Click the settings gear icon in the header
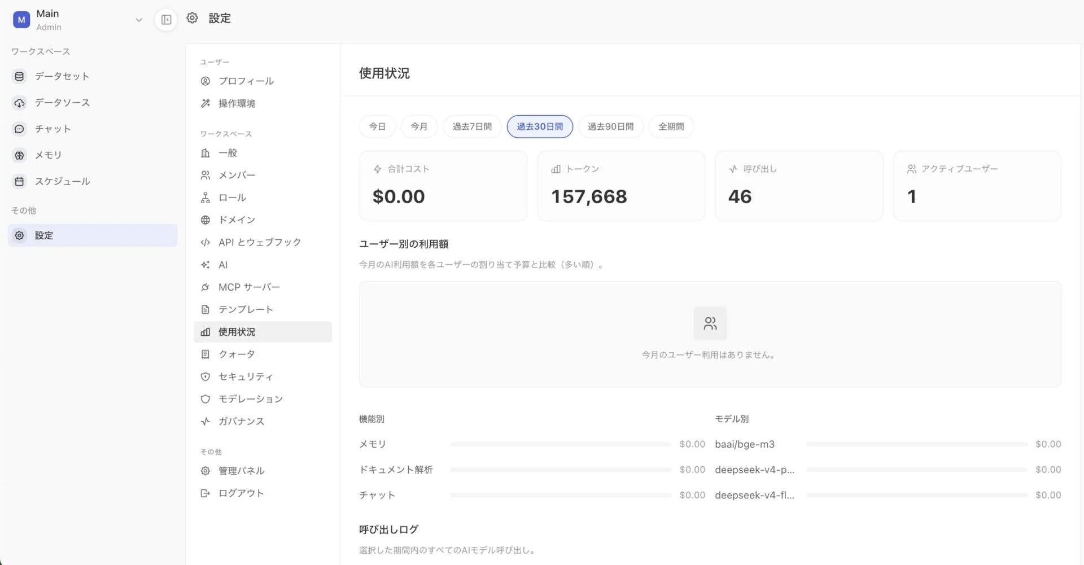The image size is (1084, 565). coord(192,18)
